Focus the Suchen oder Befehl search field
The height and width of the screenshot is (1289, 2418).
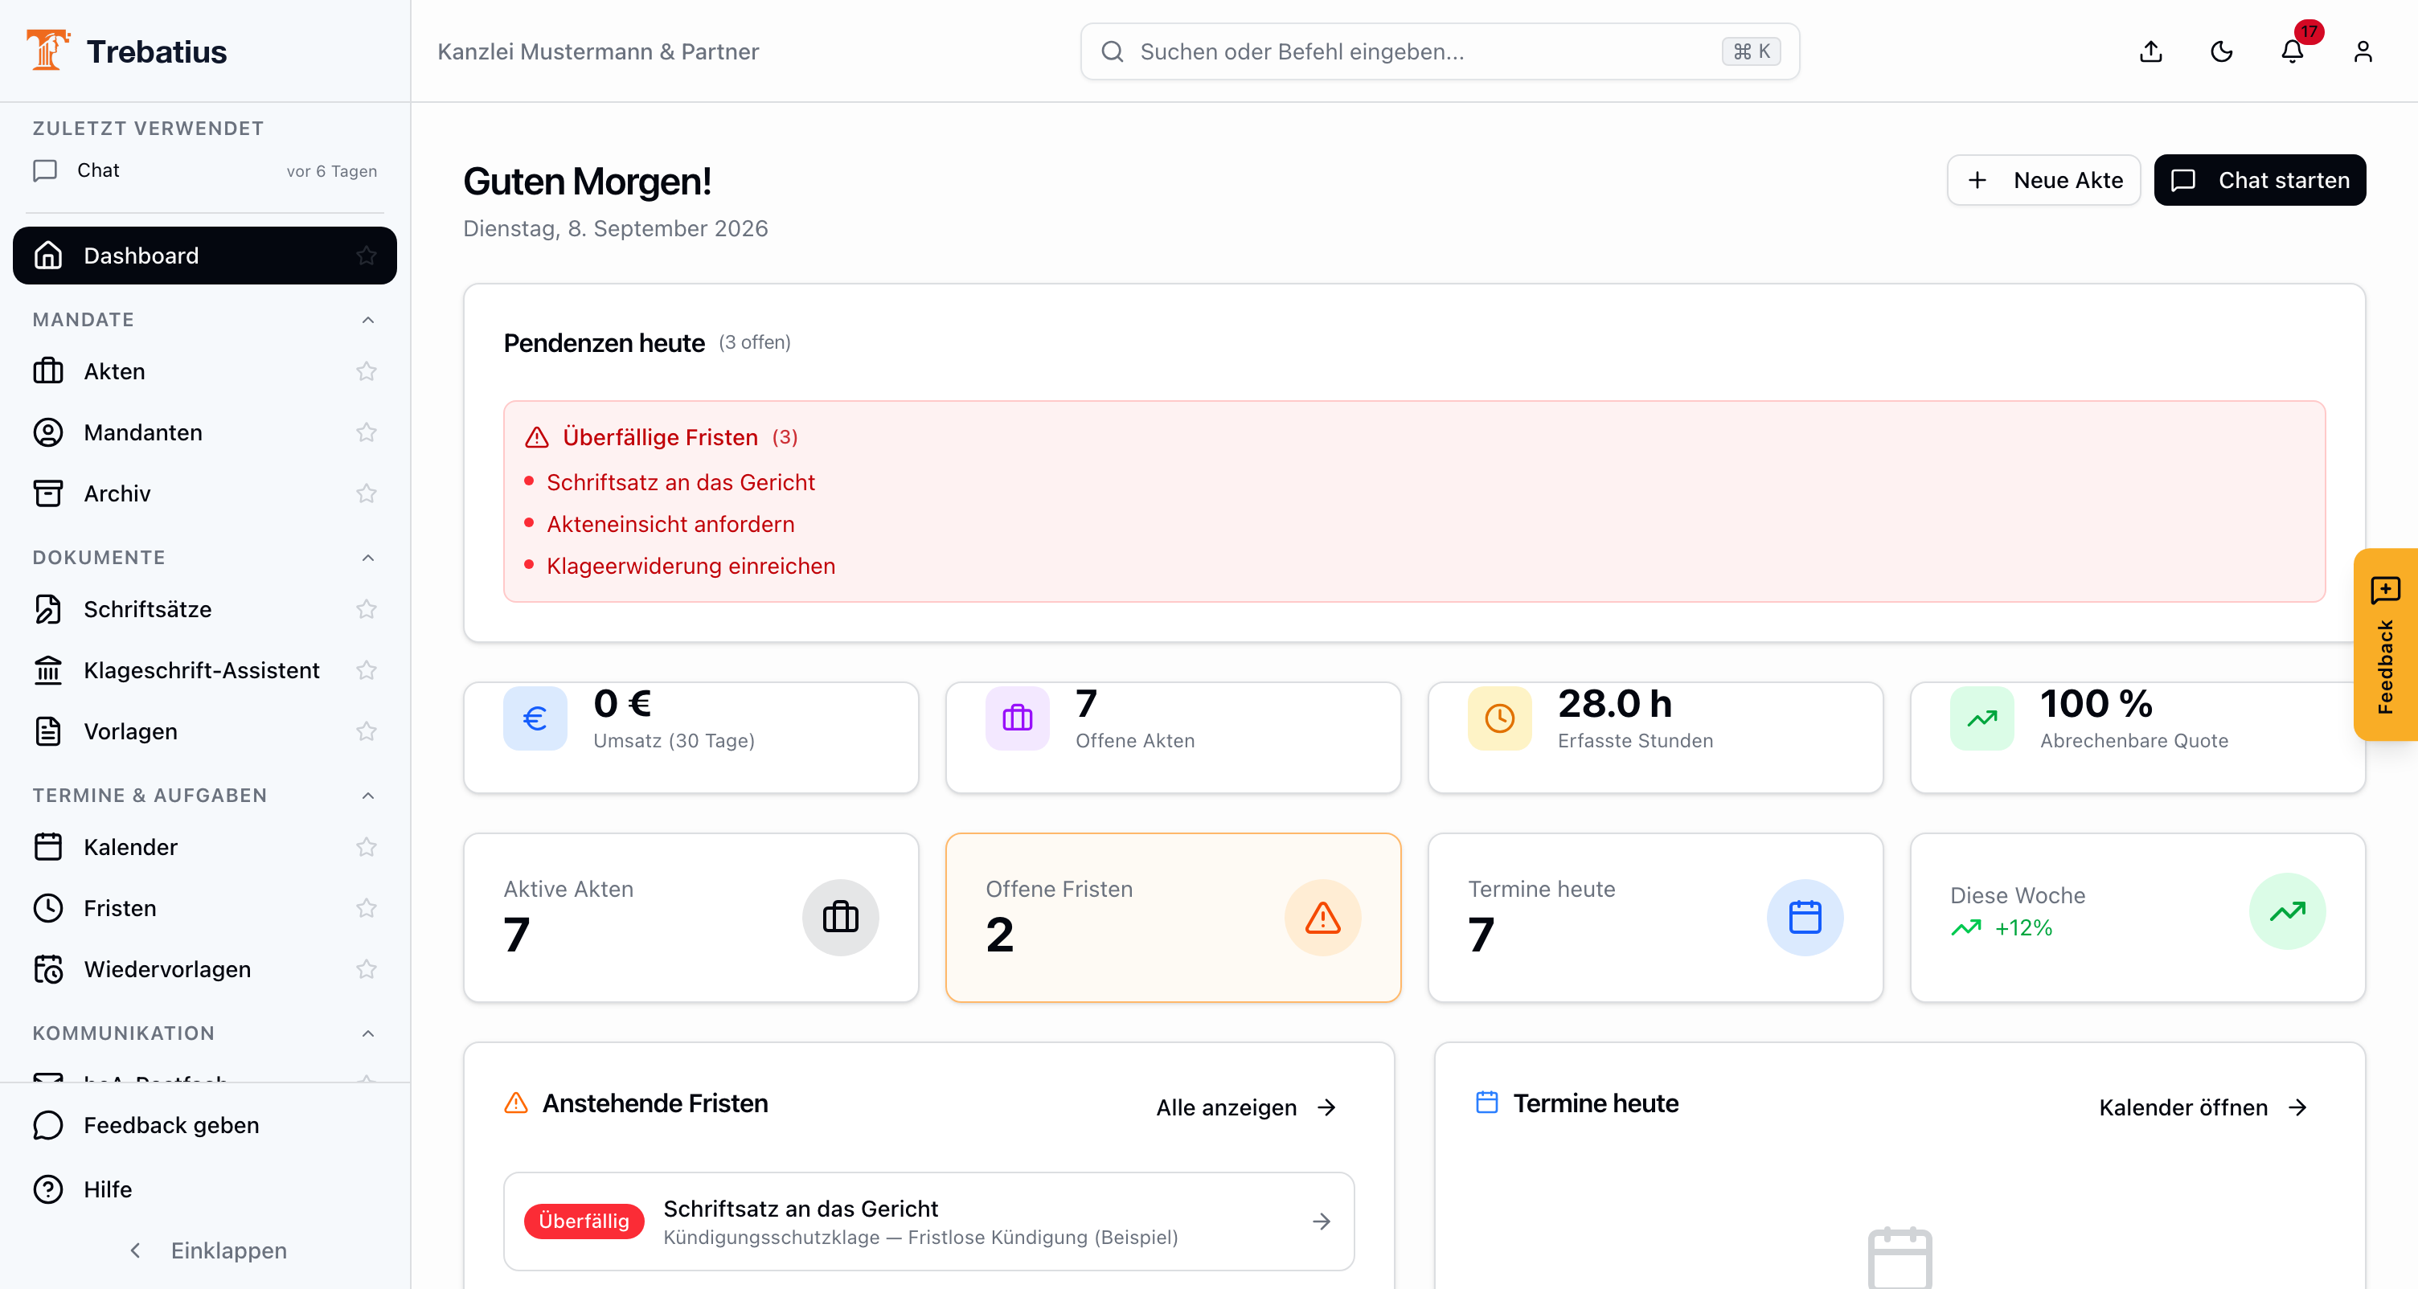pos(1439,51)
